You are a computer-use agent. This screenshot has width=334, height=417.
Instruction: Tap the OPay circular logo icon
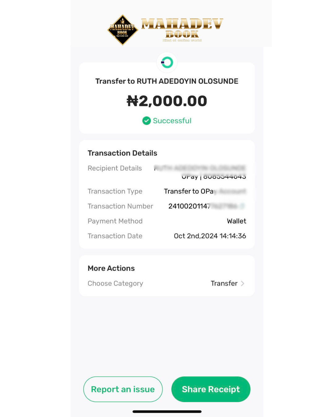coord(167,62)
